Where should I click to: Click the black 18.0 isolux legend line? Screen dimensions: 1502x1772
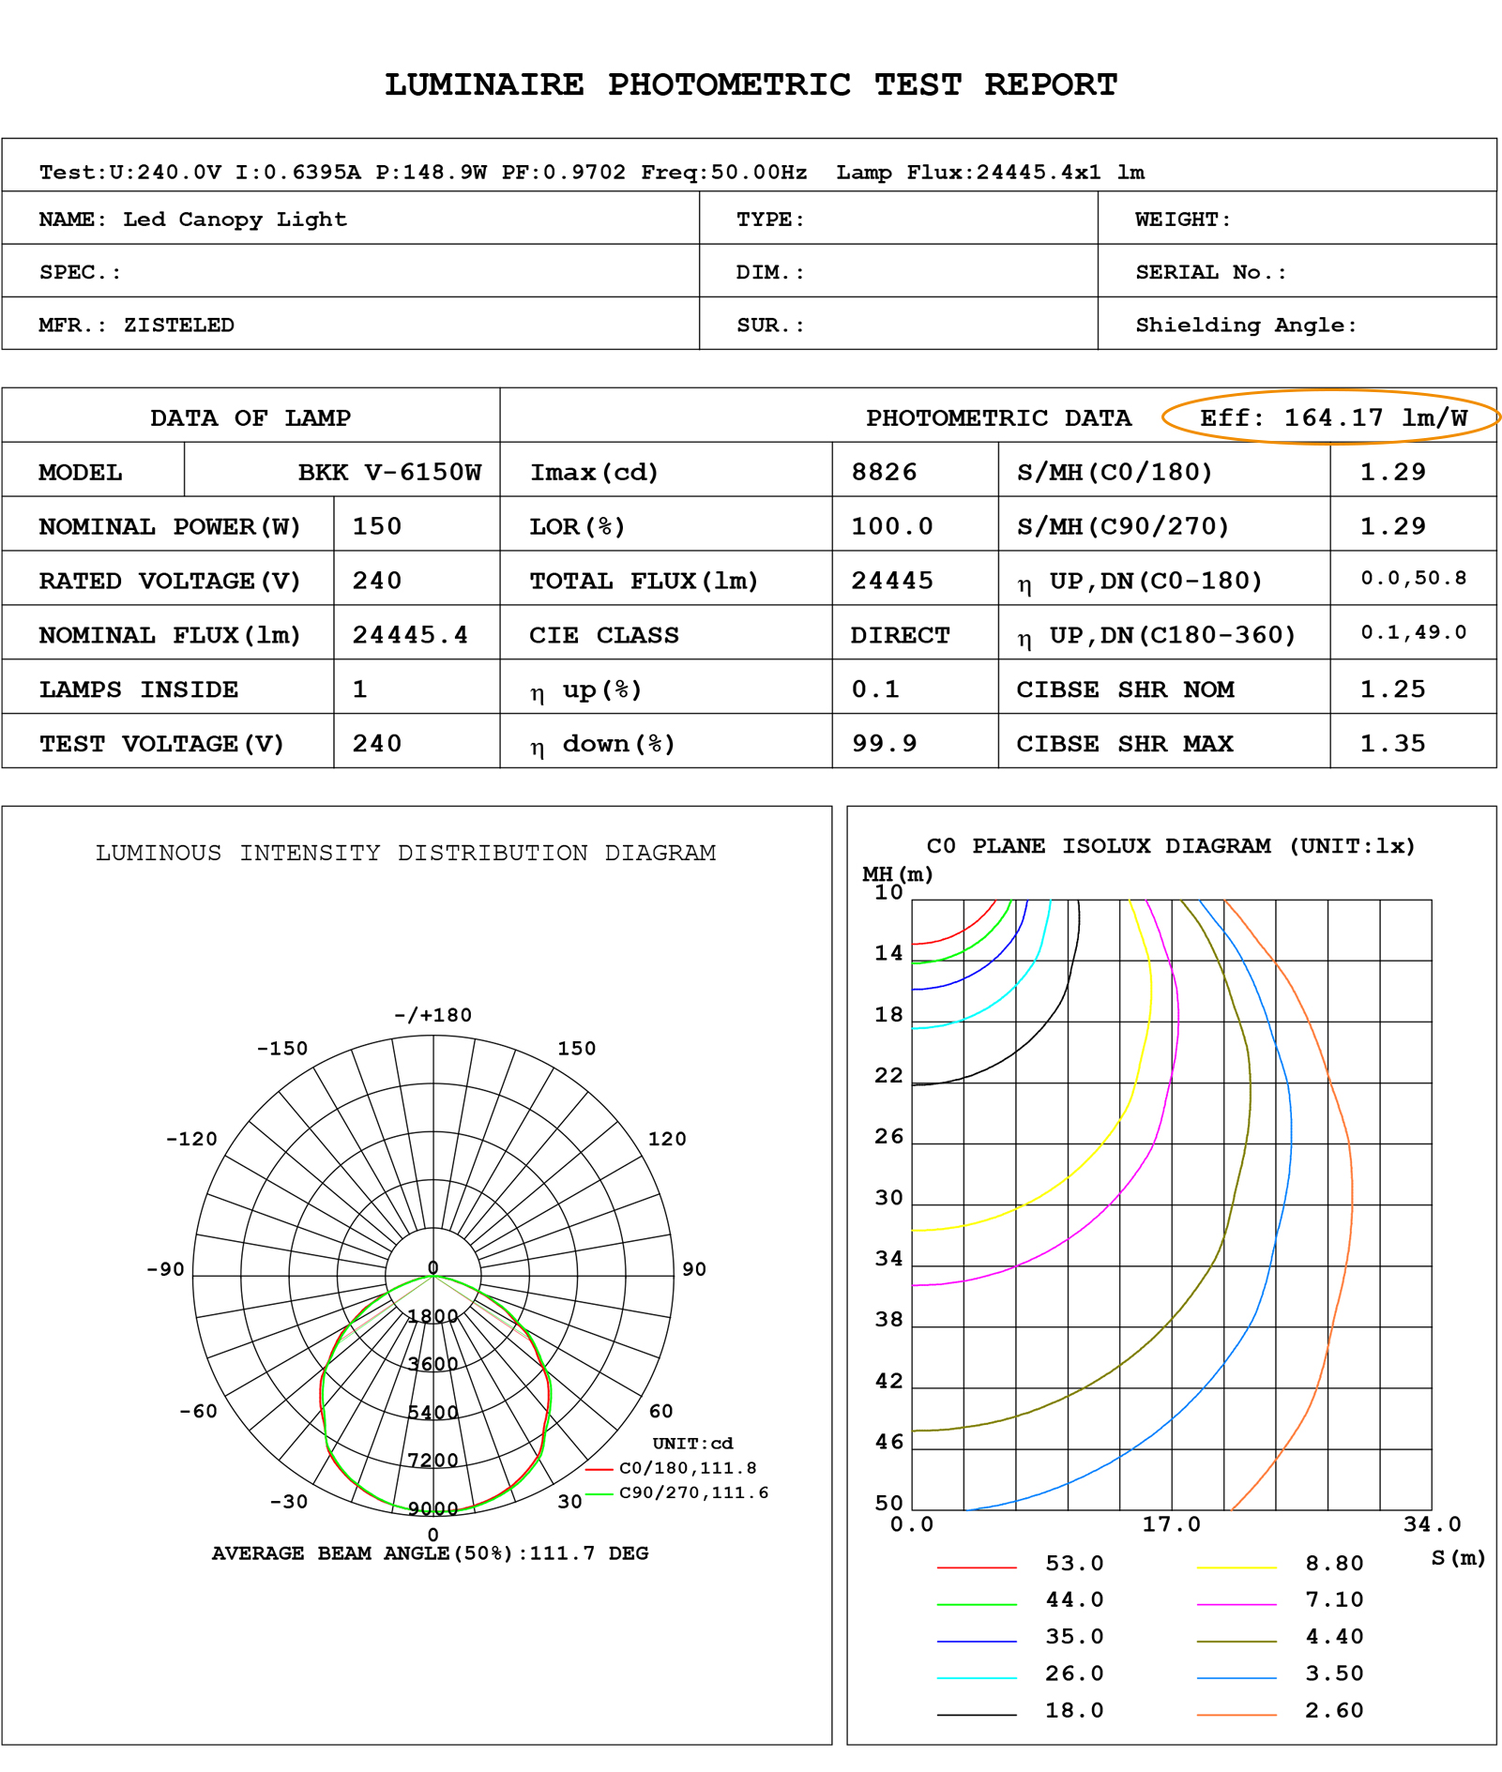pyautogui.click(x=977, y=1714)
